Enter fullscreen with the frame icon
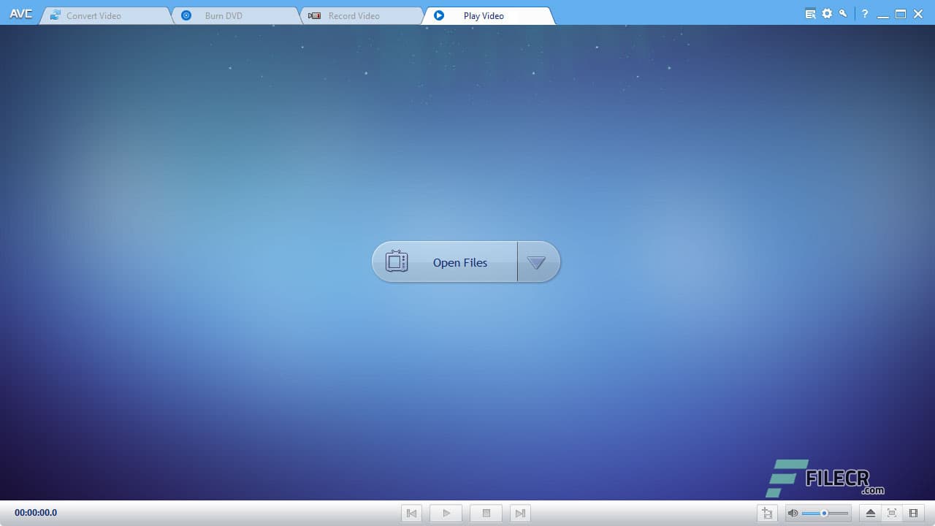The image size is (935, 526). [892, 513]
